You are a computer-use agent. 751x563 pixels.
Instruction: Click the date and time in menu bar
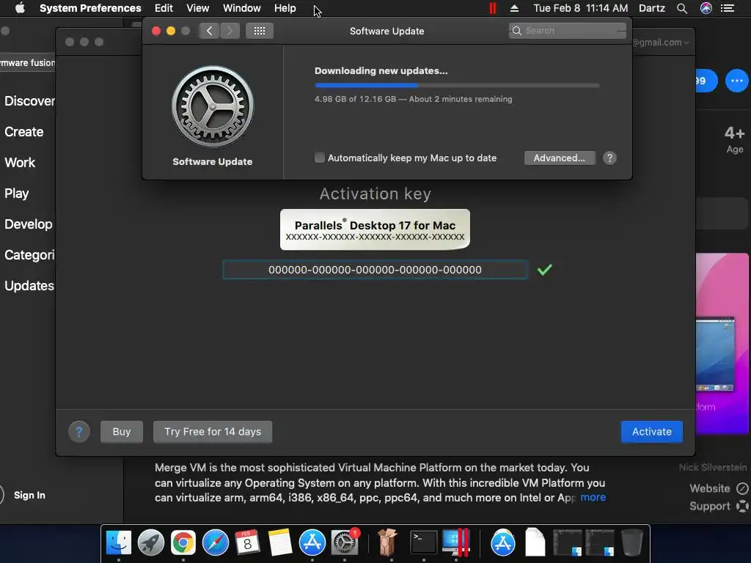pyautogui.click(x=581, y=8)
